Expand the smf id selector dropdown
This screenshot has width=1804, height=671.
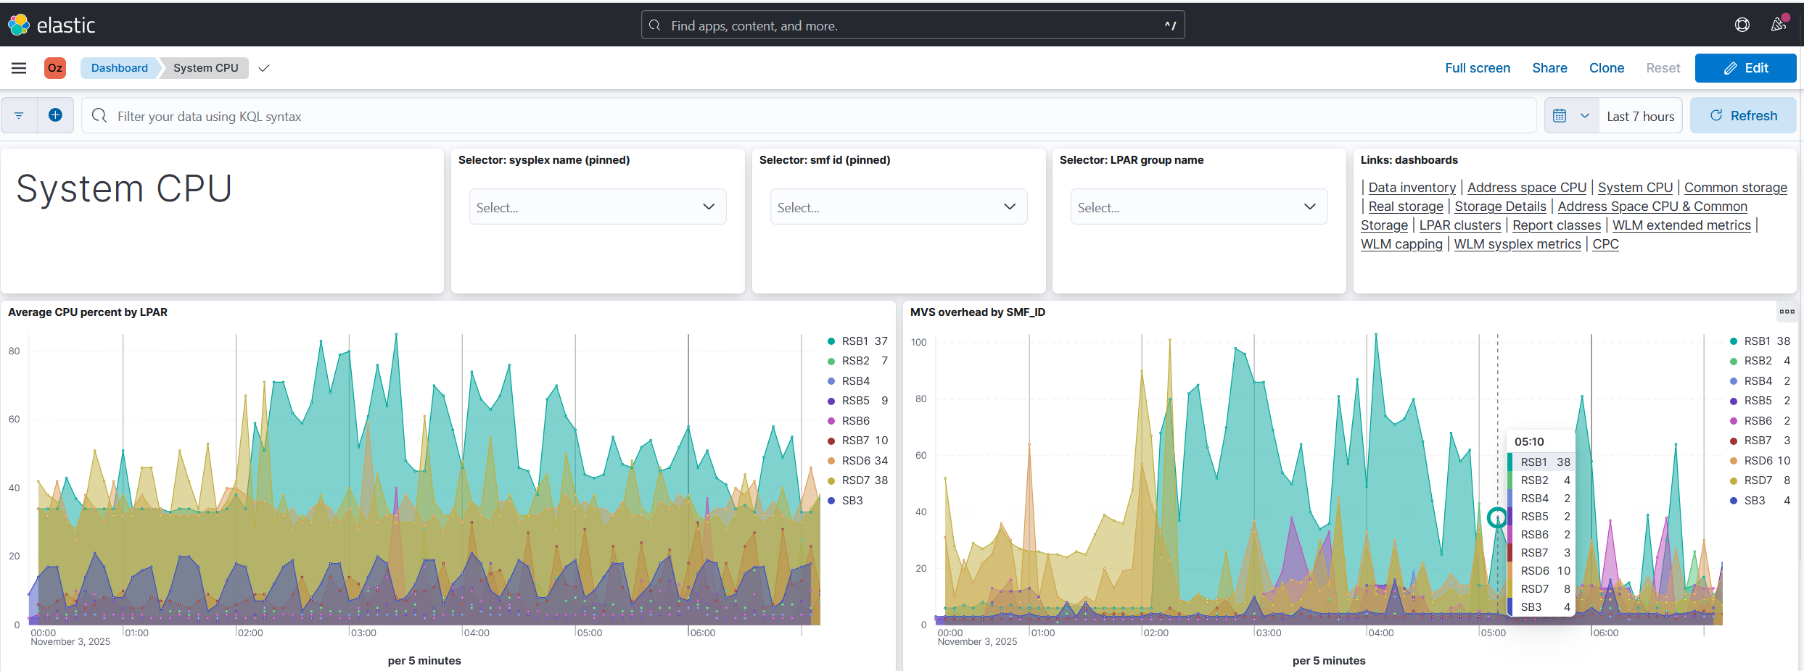click(898, 207)
